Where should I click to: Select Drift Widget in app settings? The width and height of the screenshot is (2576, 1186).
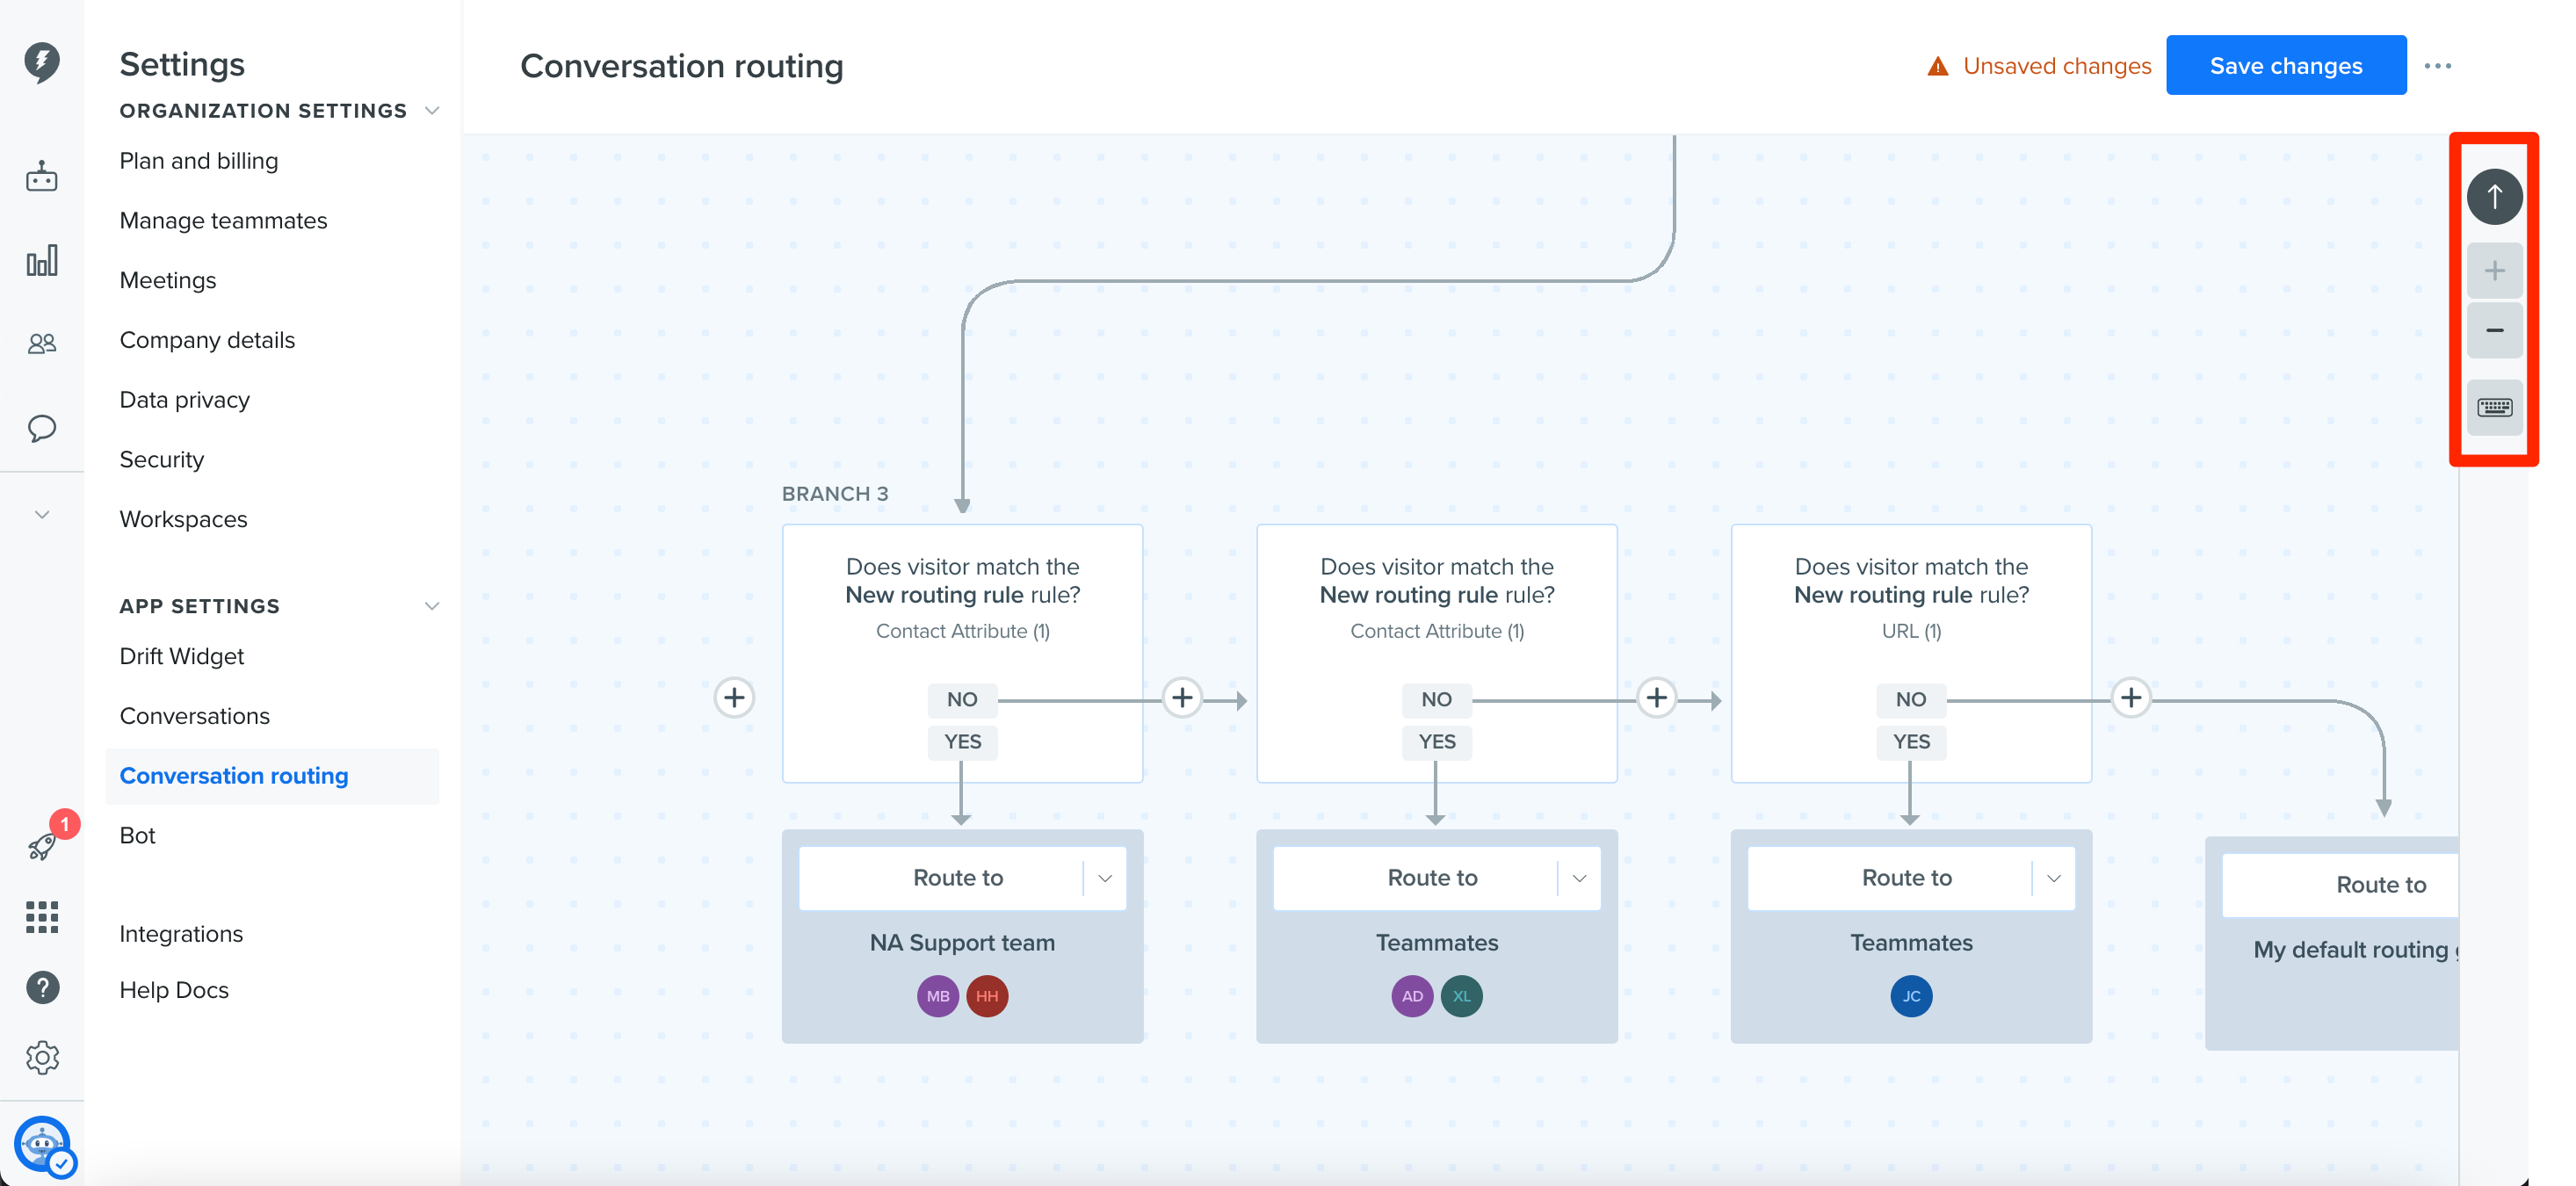point(181,657)
